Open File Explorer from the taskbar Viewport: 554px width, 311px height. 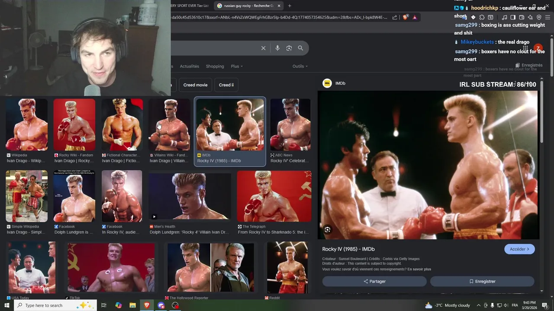(133, 305)
